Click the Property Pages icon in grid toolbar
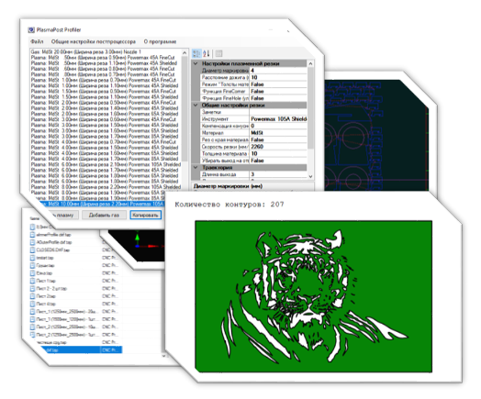The width and height of the screenshot is (481, 399). click(x=218, y=53)
